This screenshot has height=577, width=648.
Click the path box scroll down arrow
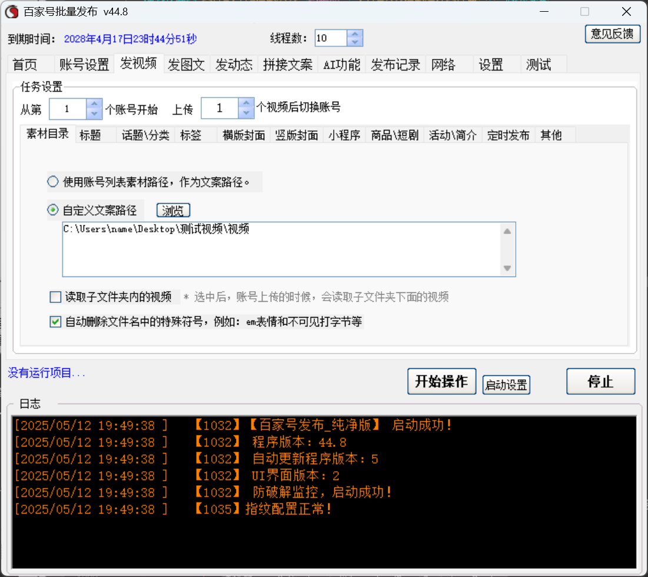[507, 268]
